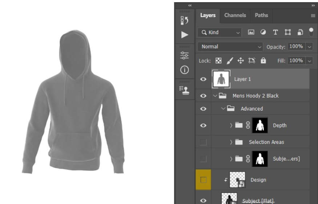Open the Fill slider dropdown arrow
Image resolution: width=318 pixels, height=204 pixels.
point(309,61)
